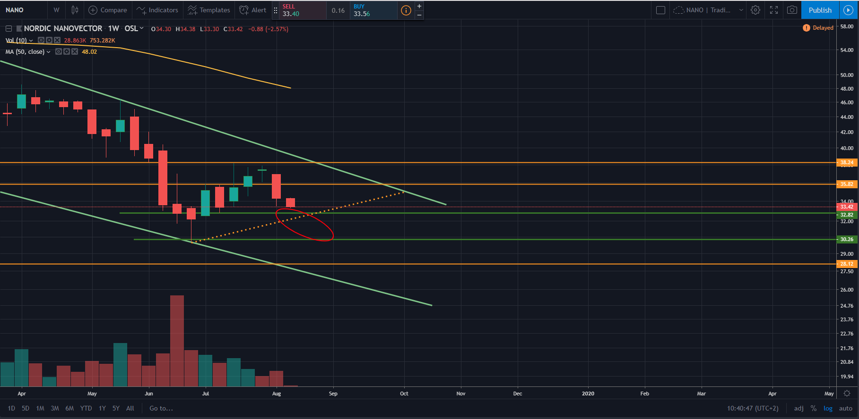The width and height of the screenshot is (859, 419).
Task: Expand the MA (50, close) dropdown
Action: (48, 52)
